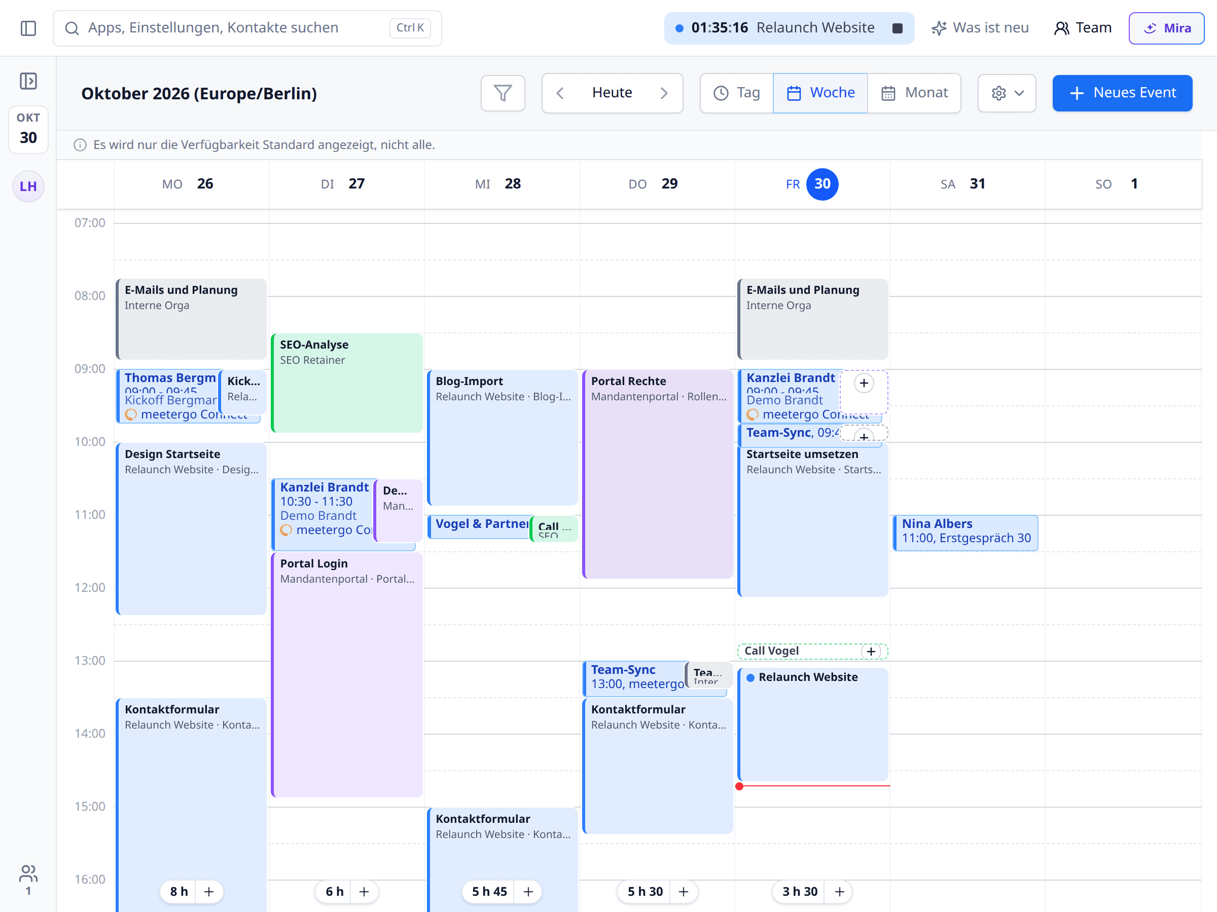Go to next week arrow
The image size is (1217, 912).
click(664, 93)
